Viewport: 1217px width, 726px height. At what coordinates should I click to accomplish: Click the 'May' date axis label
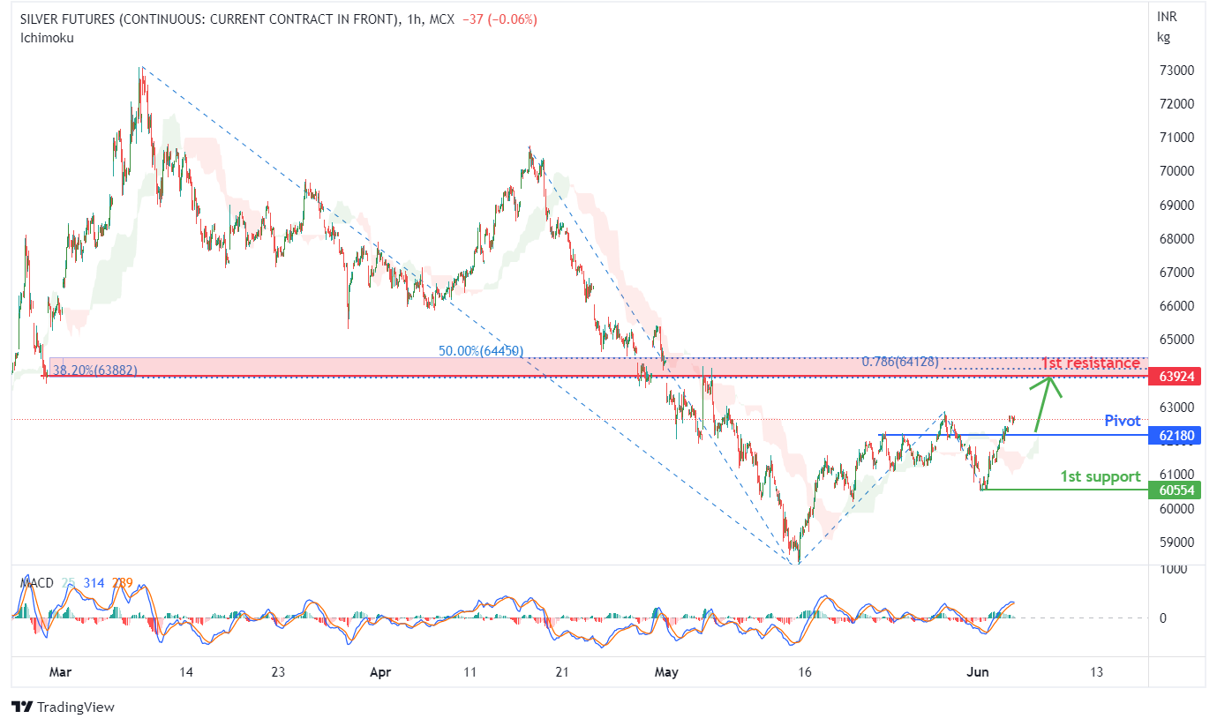point(667,672)
